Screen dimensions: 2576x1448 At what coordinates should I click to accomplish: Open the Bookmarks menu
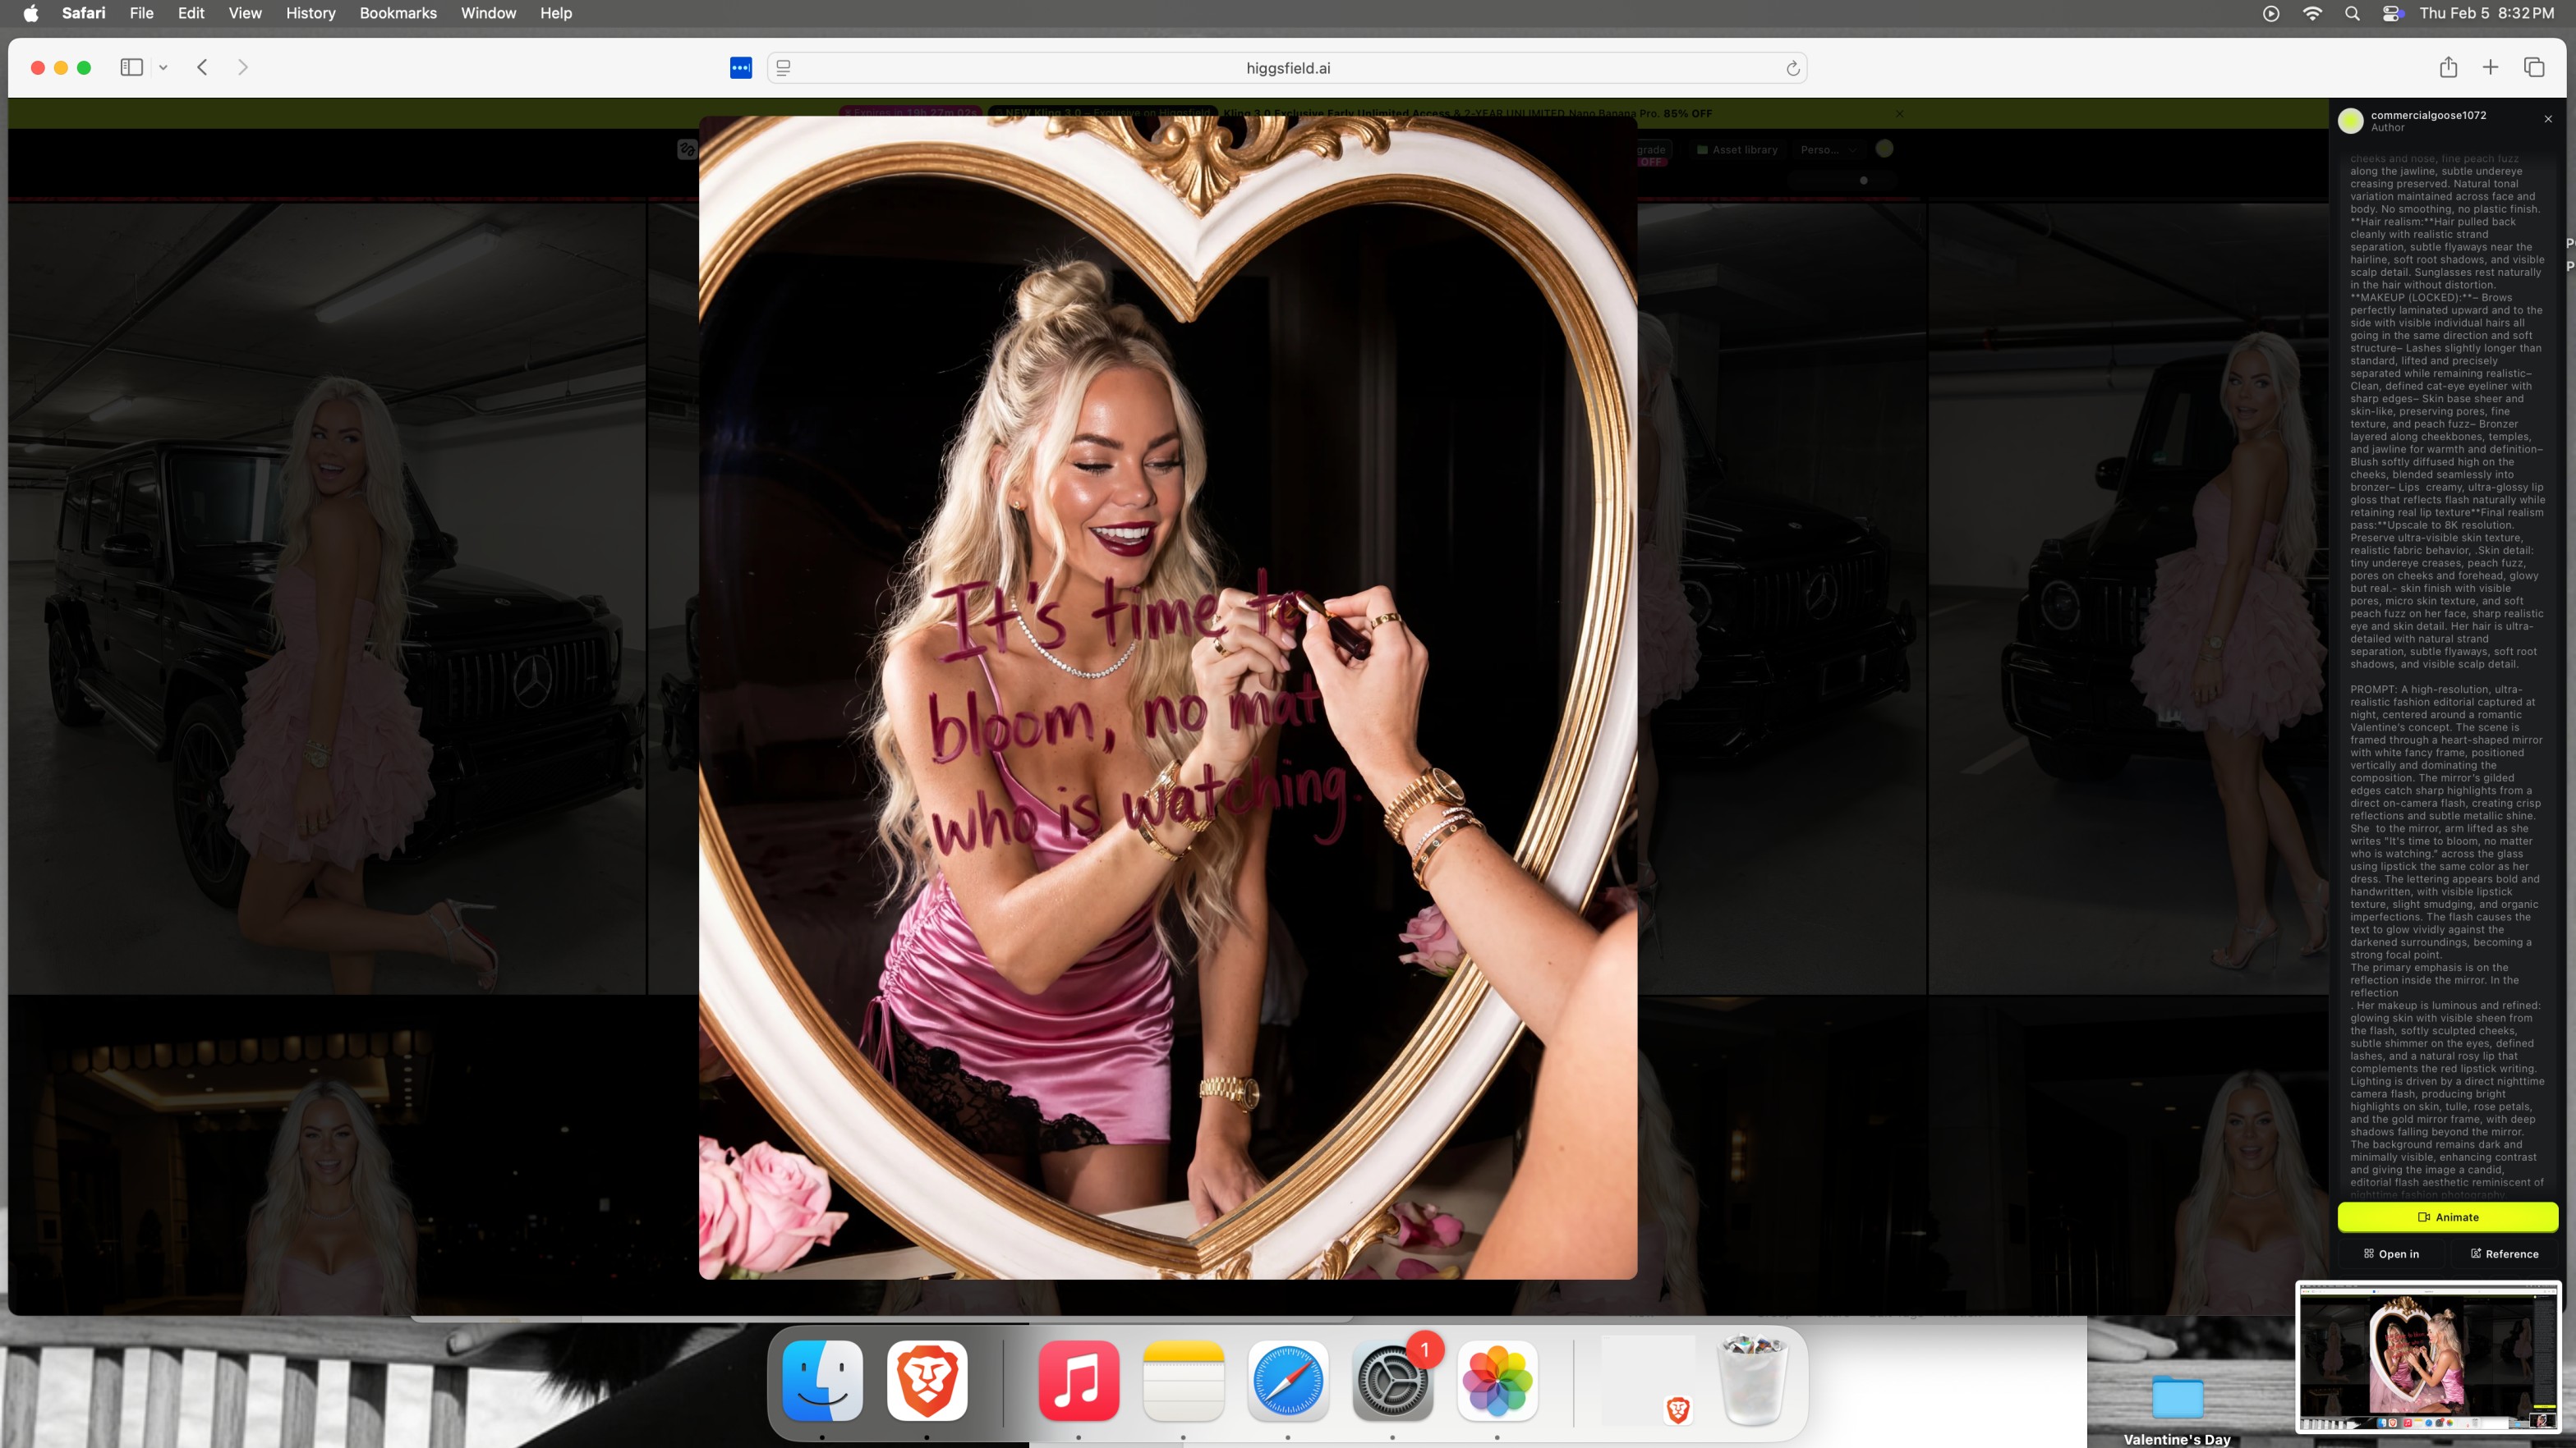(398, 13)
